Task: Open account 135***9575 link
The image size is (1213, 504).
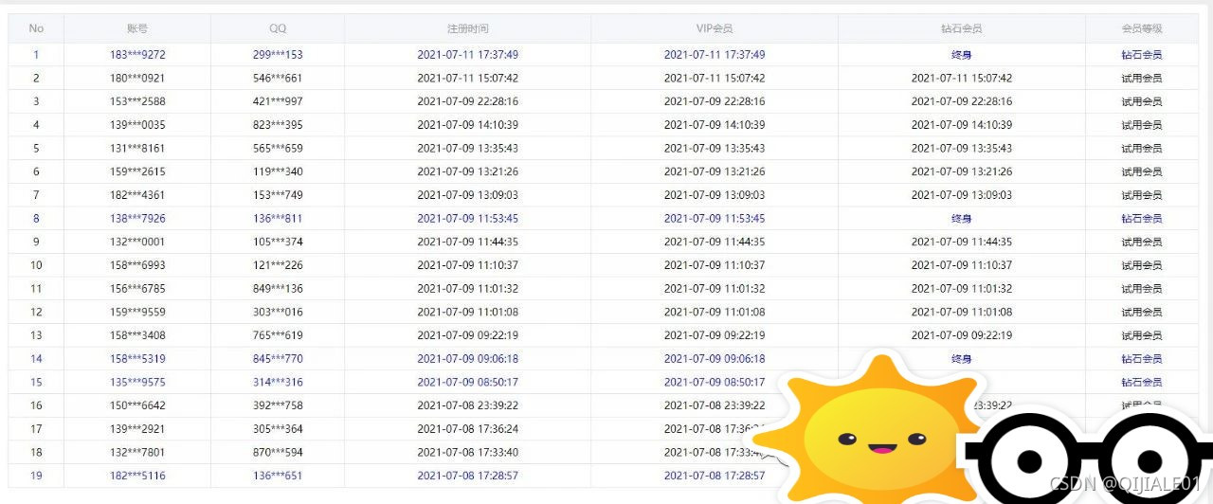Action: click(137, 383)
